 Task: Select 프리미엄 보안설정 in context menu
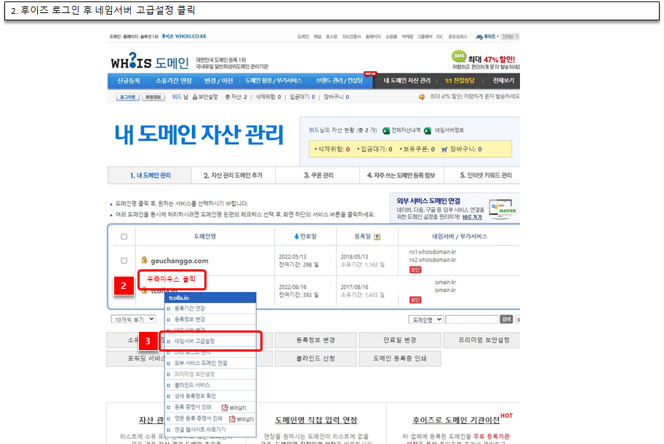[210, 374]
